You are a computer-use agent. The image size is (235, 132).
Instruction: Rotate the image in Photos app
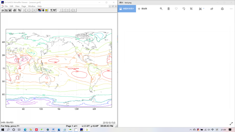point(184,9)
